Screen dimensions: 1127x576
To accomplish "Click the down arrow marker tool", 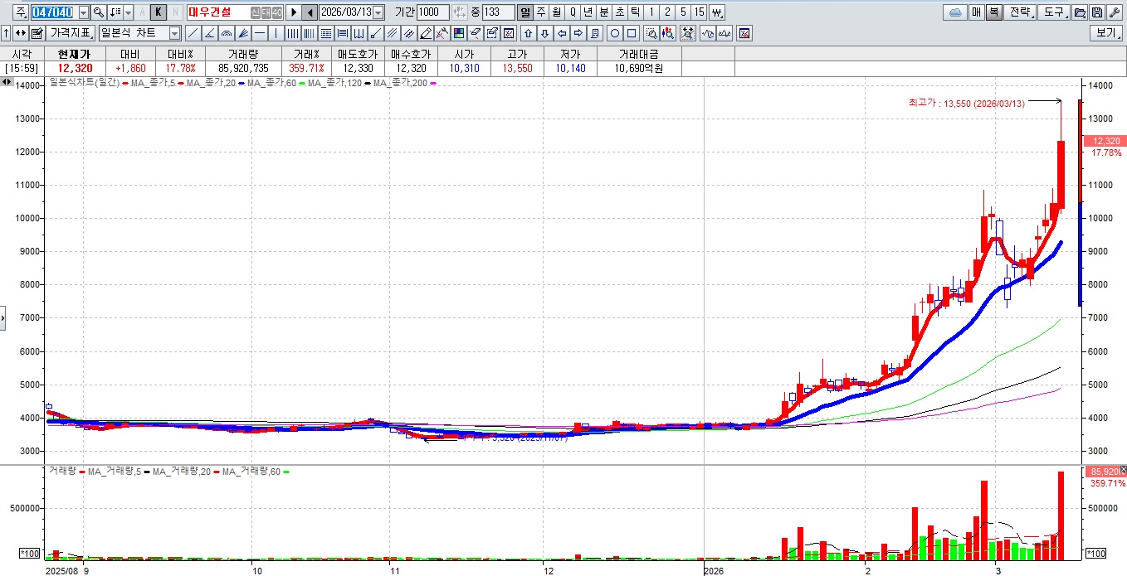I will pyautogui.click(x=545, y=33).
